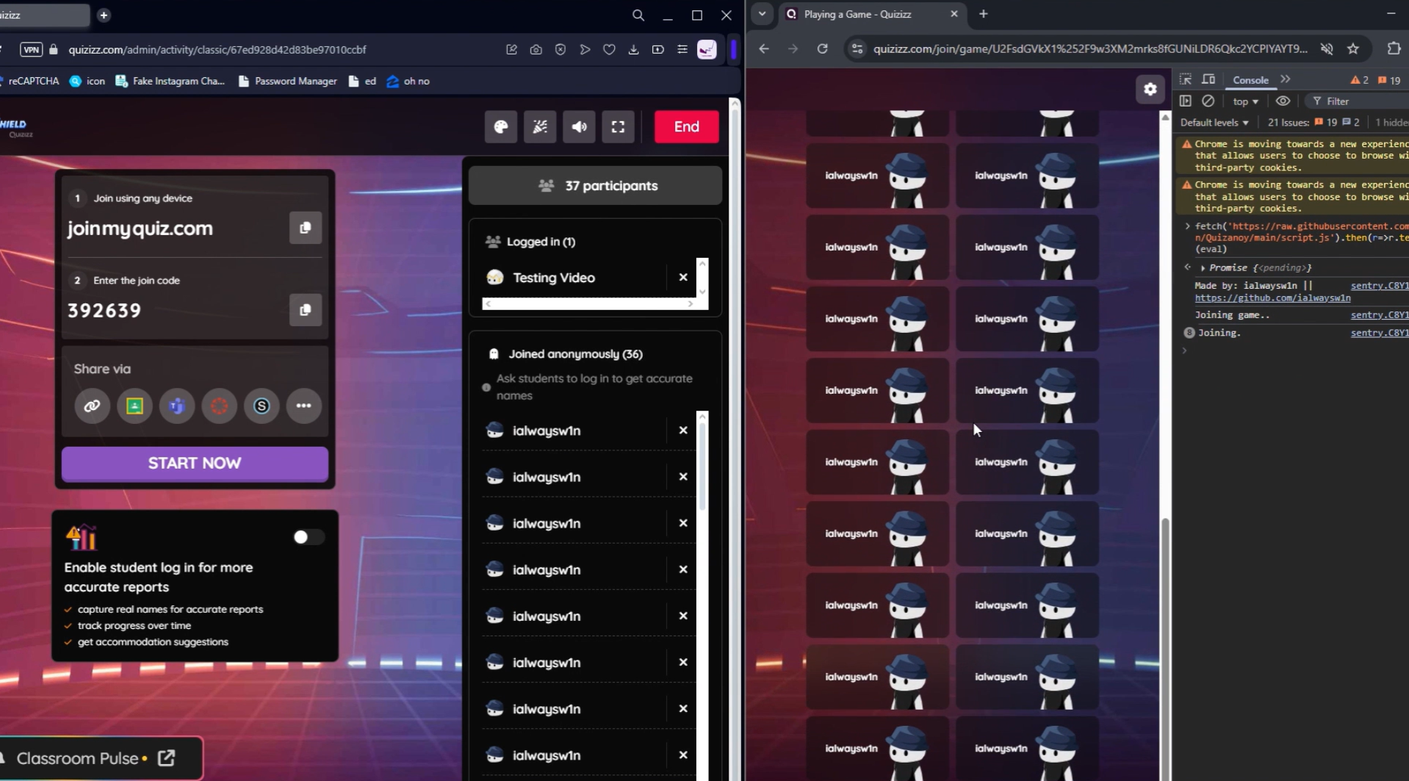The image size is (1409, 781).
Task: Share the quiz via link
Action: [x=91, y=406]
